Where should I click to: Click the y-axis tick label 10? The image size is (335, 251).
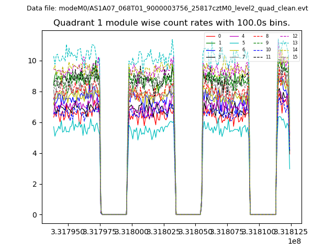32,61
